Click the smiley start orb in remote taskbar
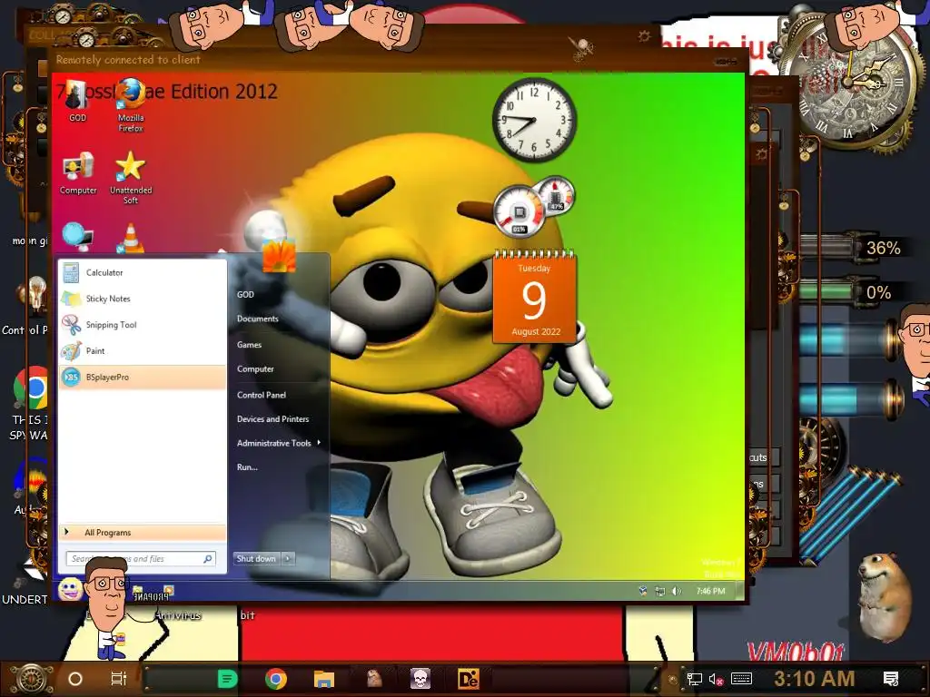This screenshot has width=930, height=697. 70,589
